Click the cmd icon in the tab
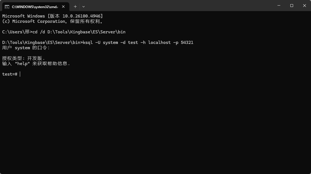Image resolution: width=311 pixels, height=174 pixels. [x=7, y=6]
